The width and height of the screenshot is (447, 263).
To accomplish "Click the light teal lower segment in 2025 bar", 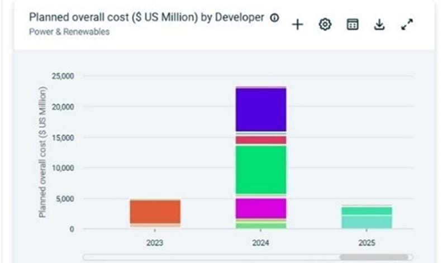I will click(x=367, y=222).
